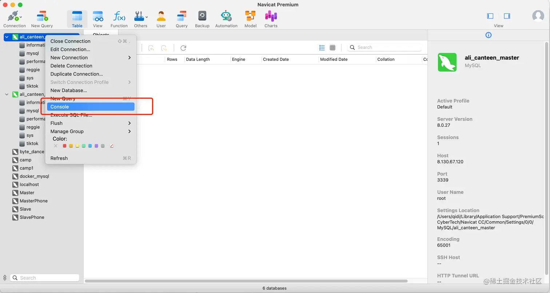This screenshot has width=550, height=293.
Task: Choose Close Connection from the context menu
Action: coord(91,41)
